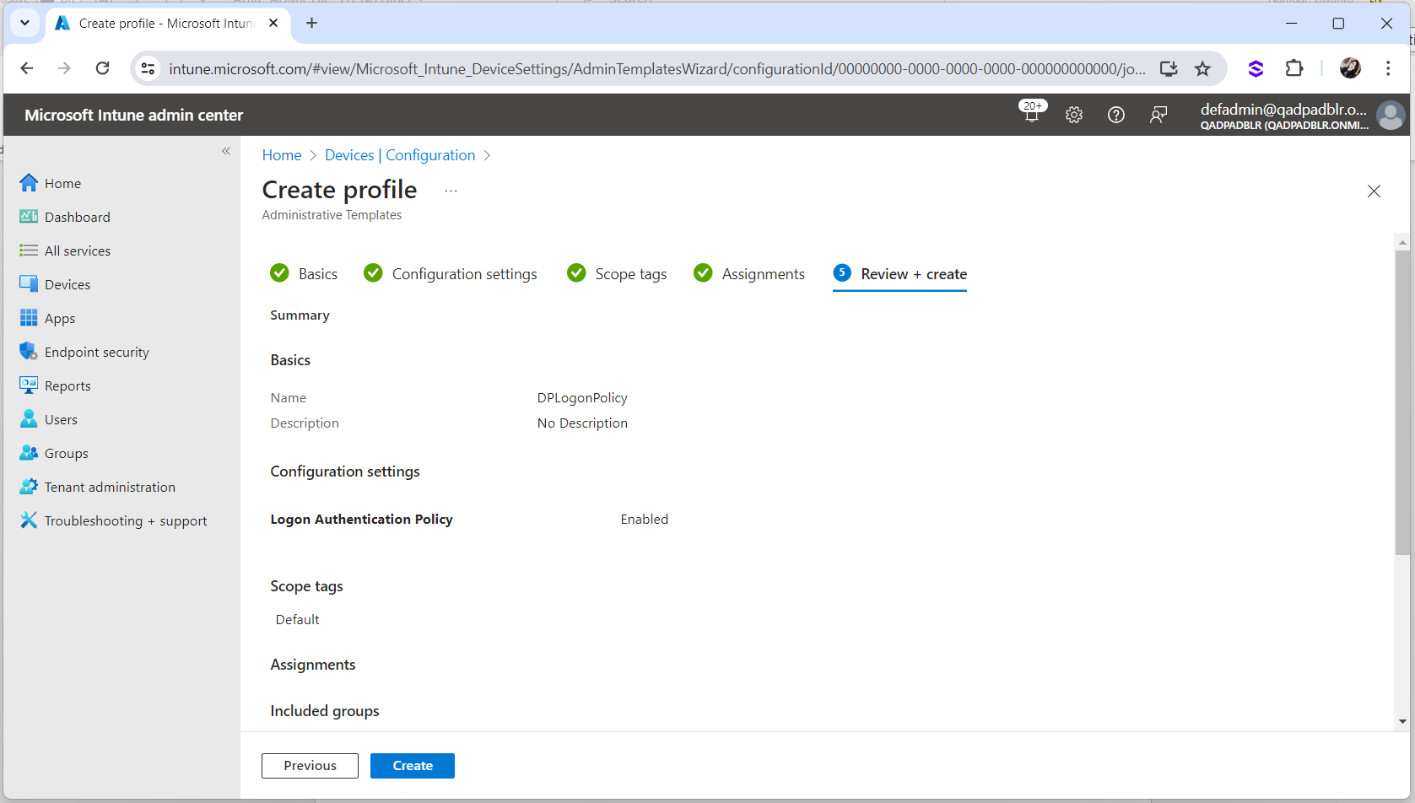The image size is (1415, 803).
Task: Click the vertical scrollbar thumb
Action: (1402, 402)
